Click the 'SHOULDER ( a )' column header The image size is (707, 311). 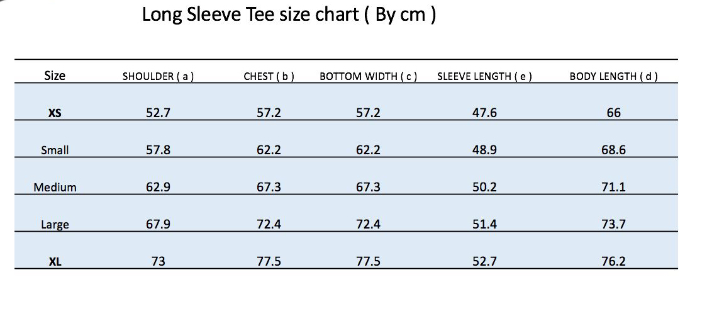pyautogui.click(x=158, y=77)
